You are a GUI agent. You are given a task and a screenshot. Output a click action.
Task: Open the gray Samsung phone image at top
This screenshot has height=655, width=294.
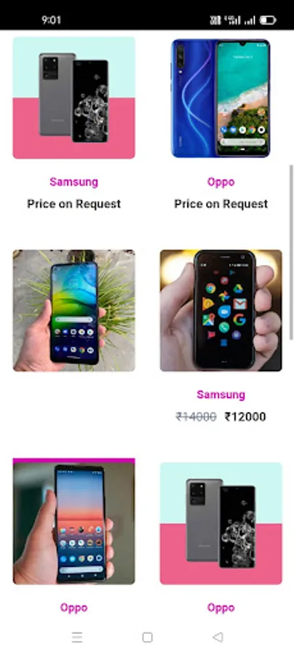pos(74,98)
